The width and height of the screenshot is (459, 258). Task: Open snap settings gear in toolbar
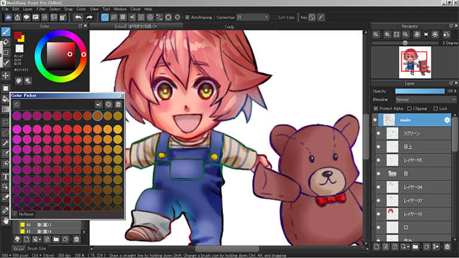[178, 17]
